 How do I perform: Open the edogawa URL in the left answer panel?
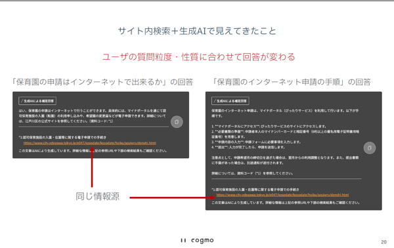[x=90, y=143]
